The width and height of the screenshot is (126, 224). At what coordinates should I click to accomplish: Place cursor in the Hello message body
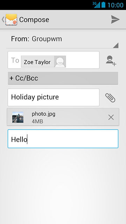click(x=63, y=139)
